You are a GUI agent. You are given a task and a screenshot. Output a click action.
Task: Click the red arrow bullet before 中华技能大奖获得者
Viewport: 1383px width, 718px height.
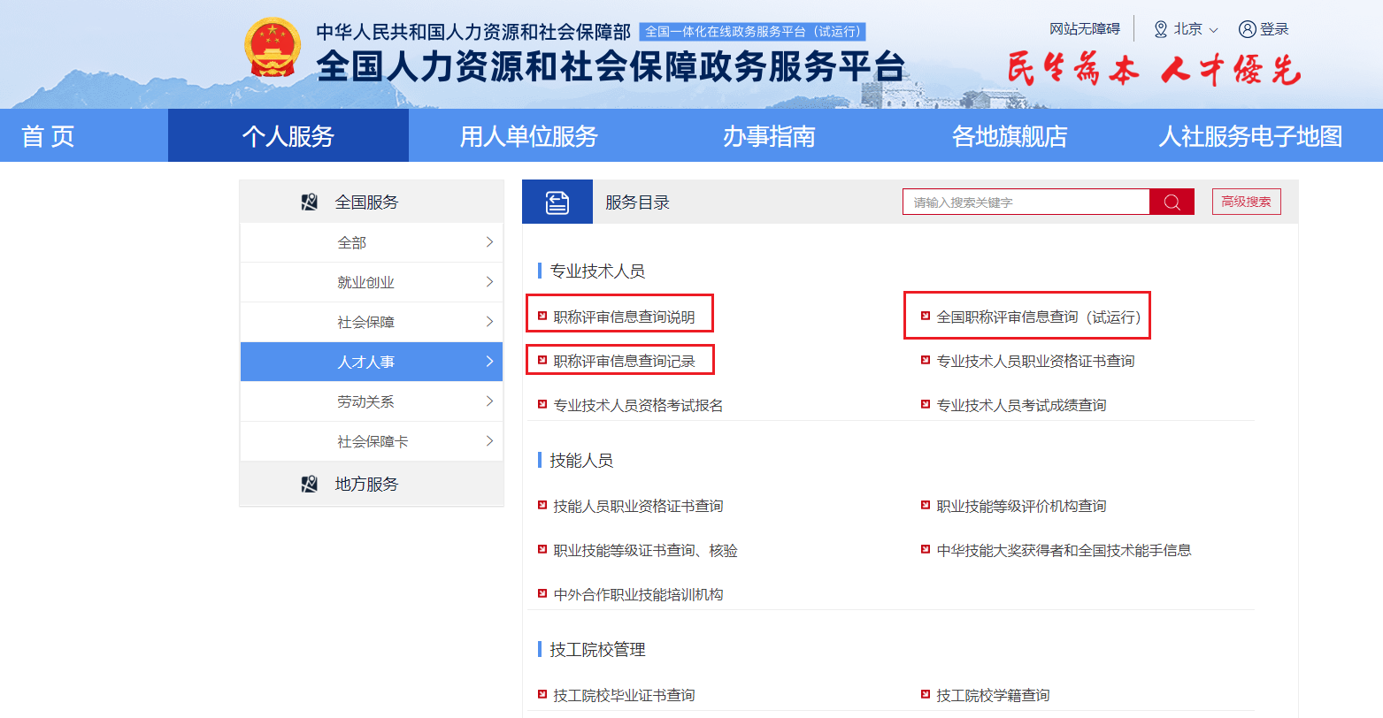coord(926,549)
